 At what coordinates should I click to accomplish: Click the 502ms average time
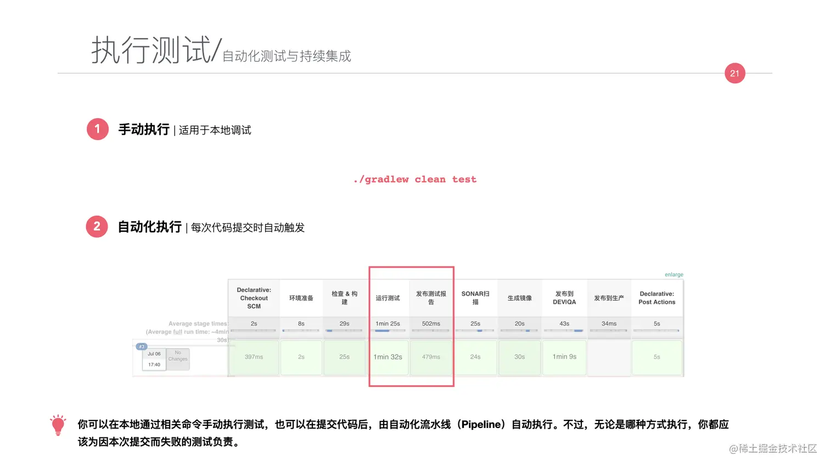[431, 324]
